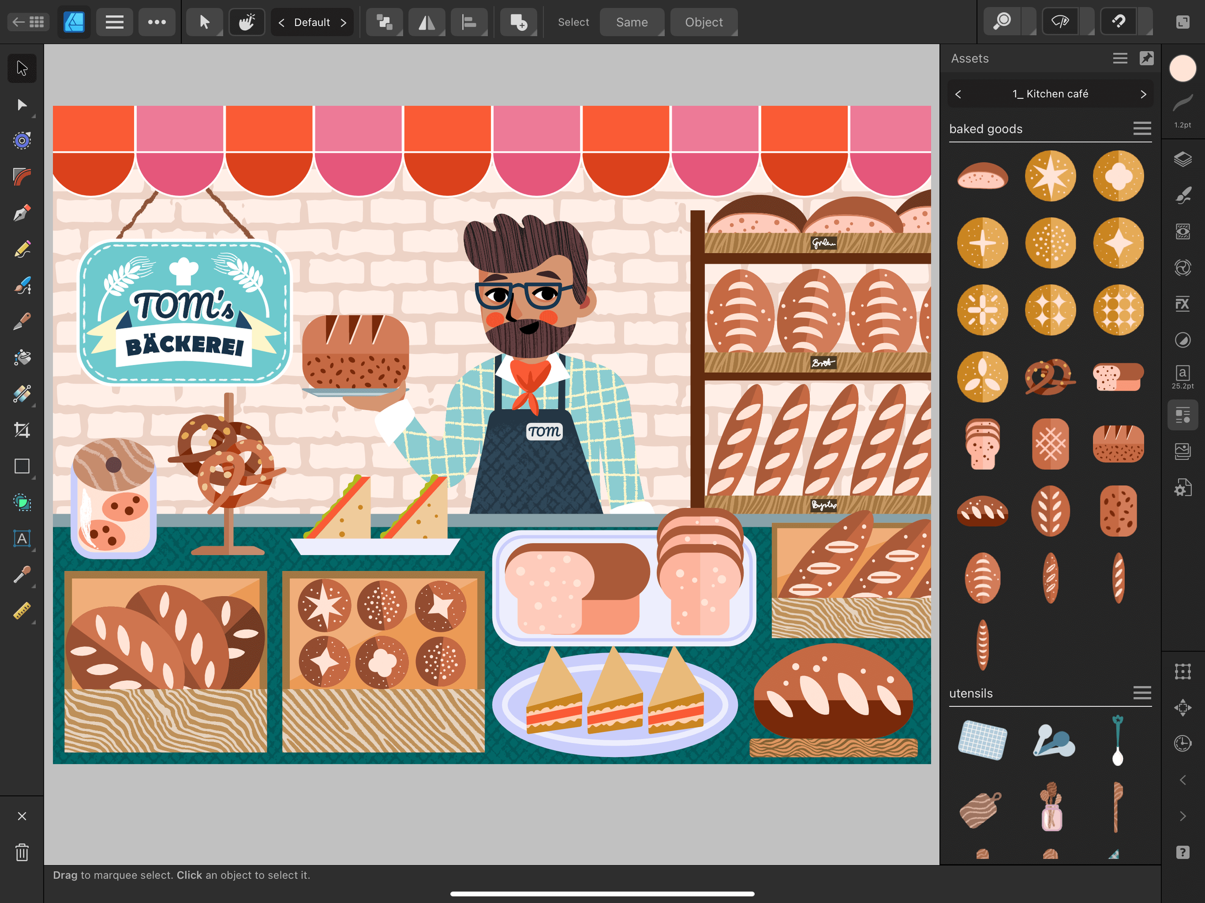Open the Layers studio panel
This screenshot has width=1205, height=903.
point(1182,159)
